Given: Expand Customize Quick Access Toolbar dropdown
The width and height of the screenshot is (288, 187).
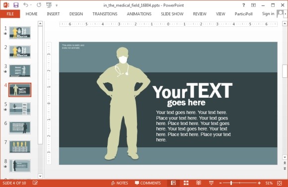Looking at the screenshot, I should (57, 5).
